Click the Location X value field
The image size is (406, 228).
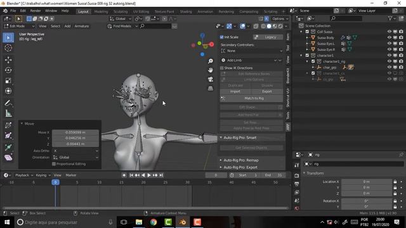[x=367, y=182]
